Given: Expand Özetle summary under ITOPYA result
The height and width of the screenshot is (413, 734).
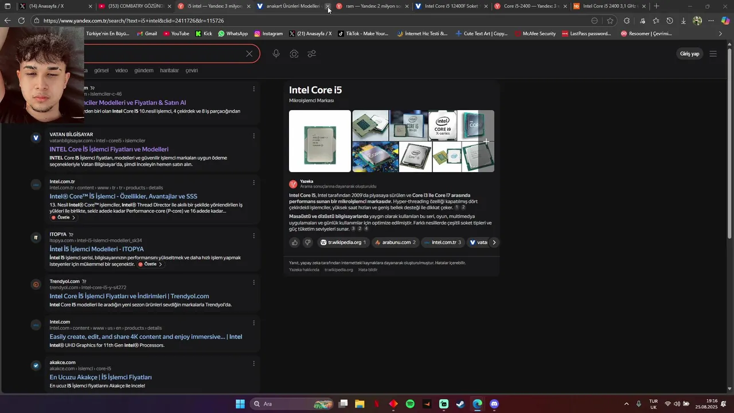Looking at the screenshot, I should tap(150, 264).
